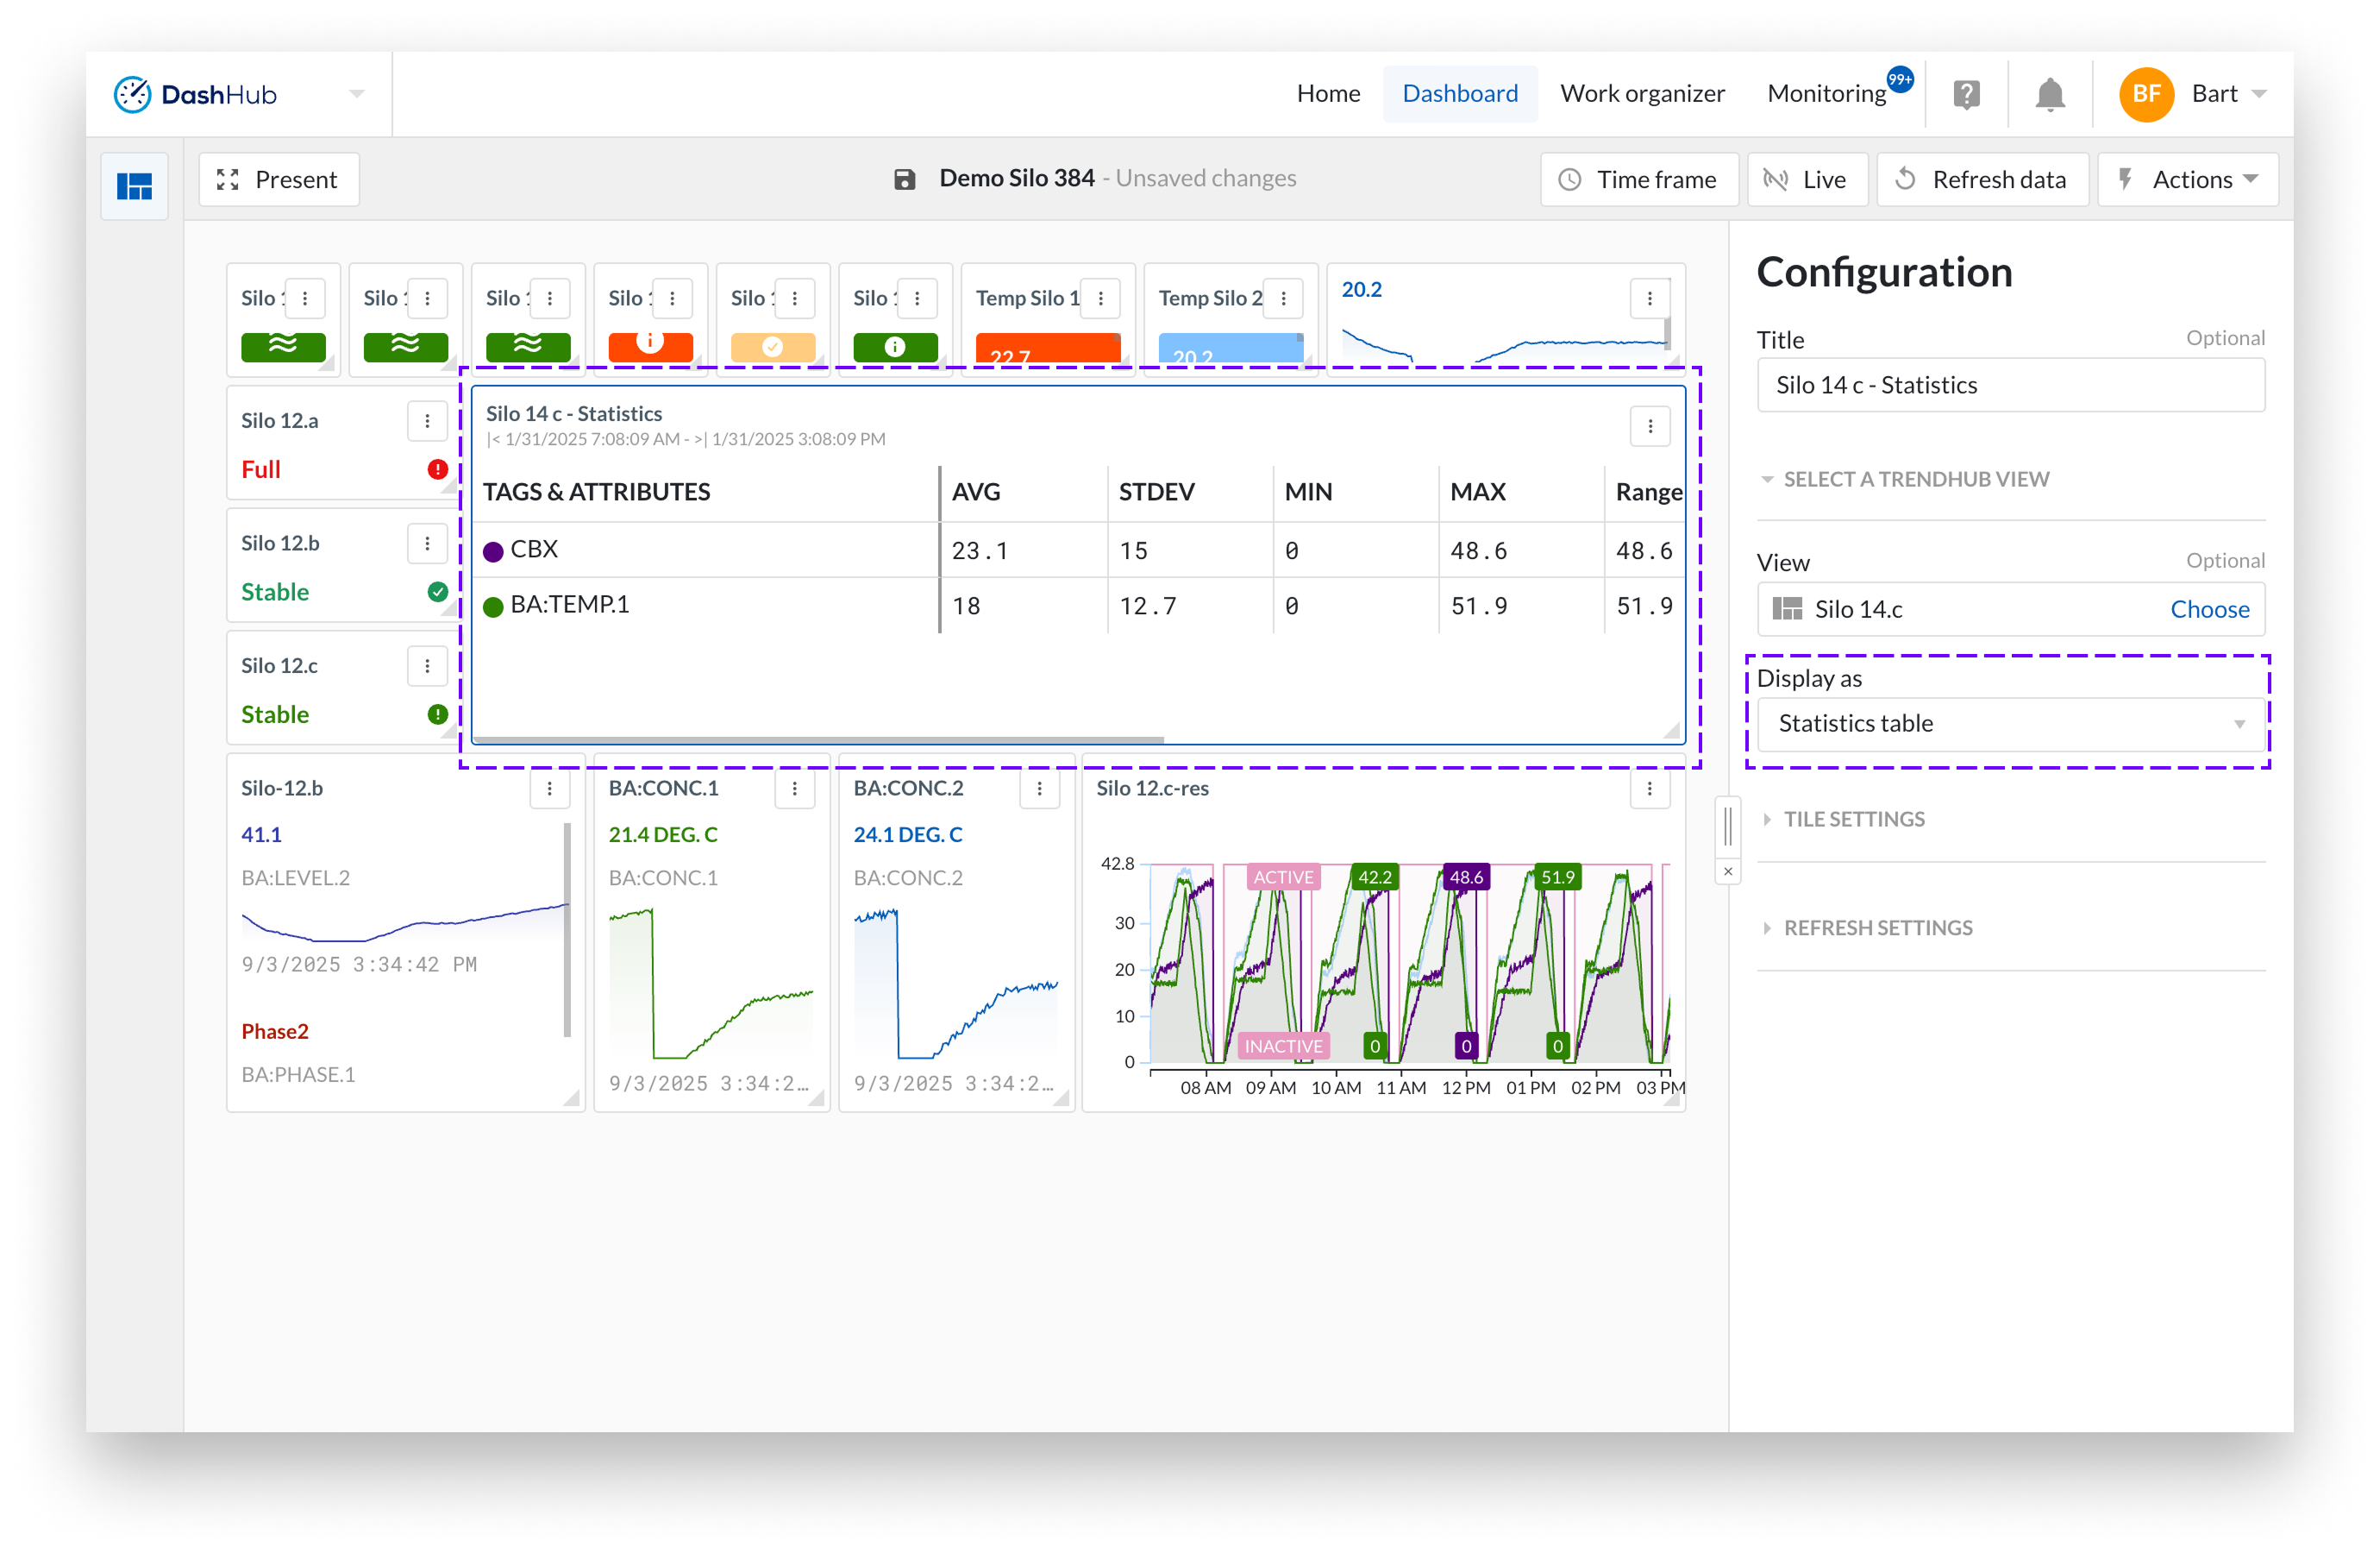Open the Monitoring tab
2380x1553 pixels.
pyautogui.click(x=1825, y=94)
